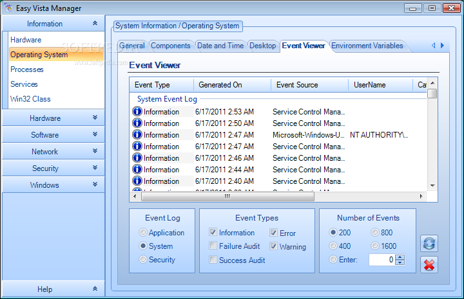Open the Desktop tab
The image size is (464, 299).
pos(263,46)
